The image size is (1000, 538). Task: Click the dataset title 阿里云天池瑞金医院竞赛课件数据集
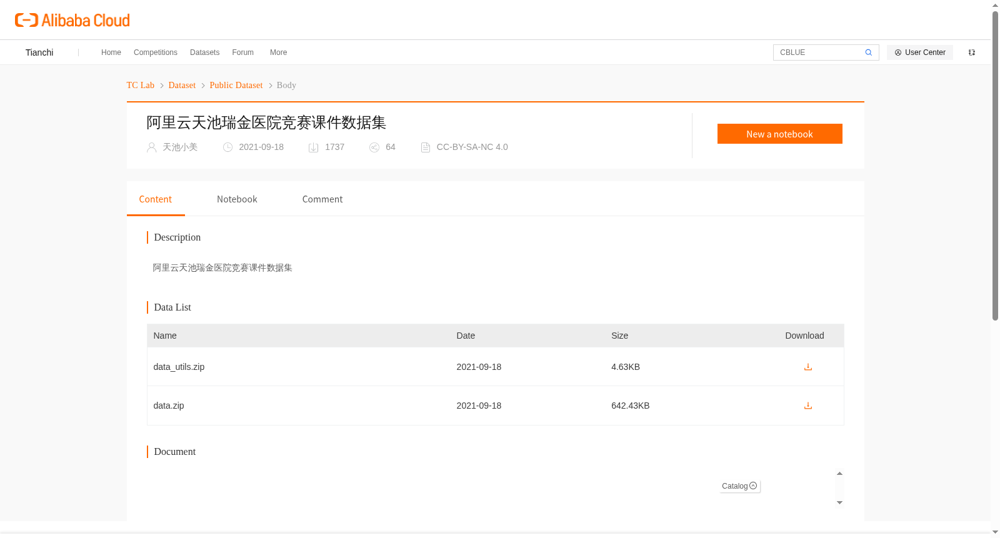click(x=266, y=122)
